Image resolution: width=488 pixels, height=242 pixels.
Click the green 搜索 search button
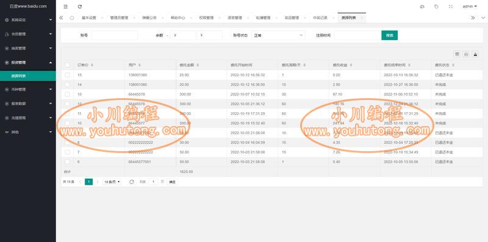pos(390,35)
